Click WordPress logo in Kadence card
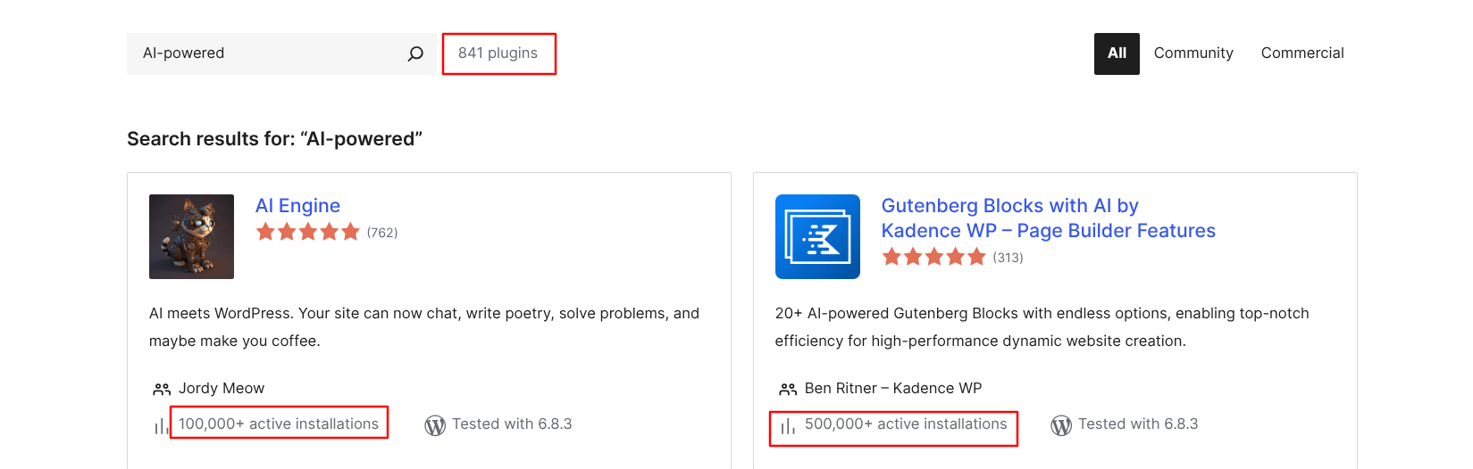Image resolution: width=1473 pixels, height=469 pixels. 1061,425
